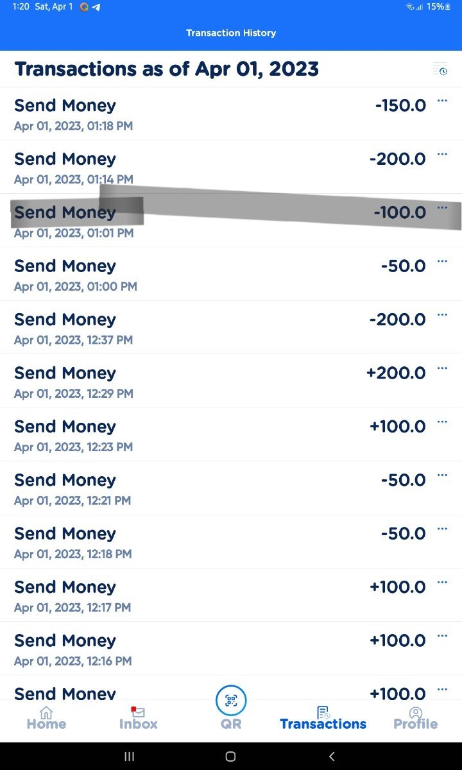
Task: Open the Profile tab
Action: [x=415, y=717]
